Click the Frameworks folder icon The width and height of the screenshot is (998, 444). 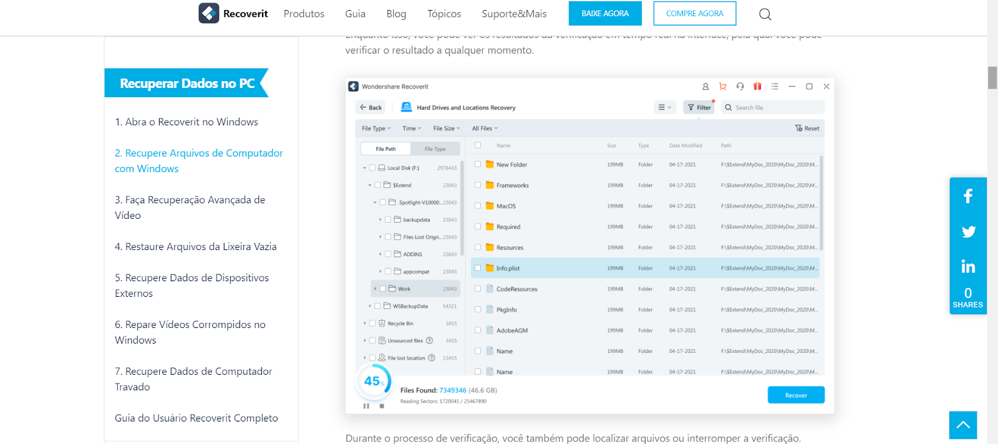pyautogui.click(x=490, y=185)
